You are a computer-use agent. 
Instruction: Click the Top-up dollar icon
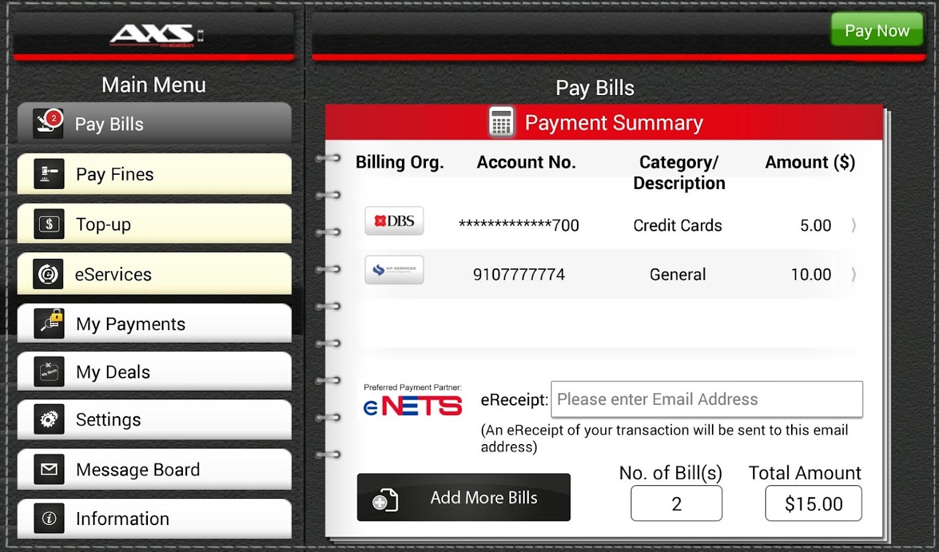point(48,224)
